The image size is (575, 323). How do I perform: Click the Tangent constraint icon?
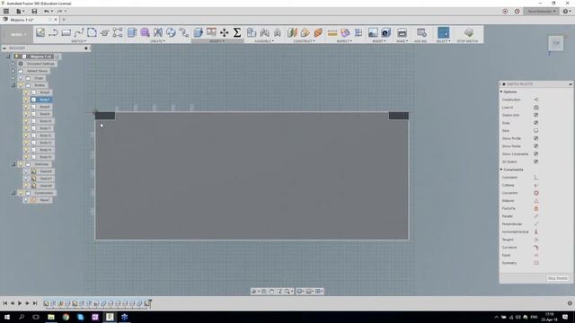click(536, 240)
